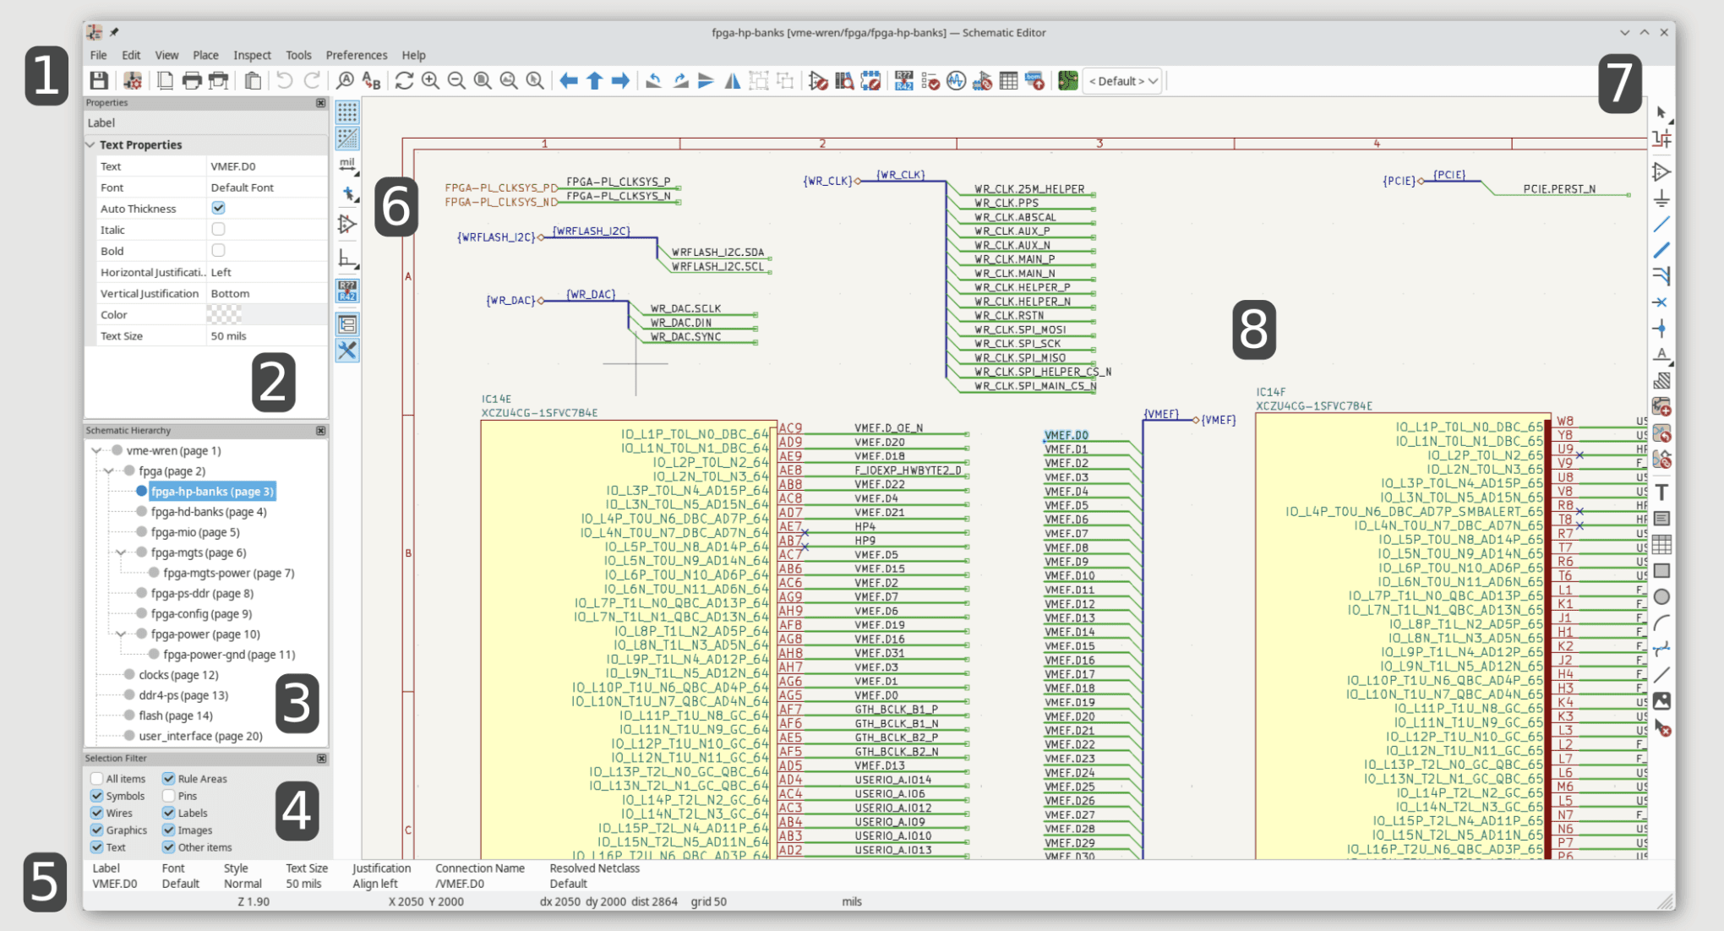Screen dimensions: 1724x931
Task: Collapse the vme-wren root node
Action: (x=96, y=450)
